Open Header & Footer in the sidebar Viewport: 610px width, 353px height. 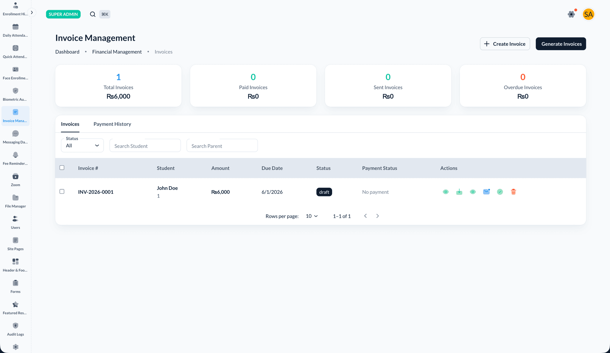point(15,266)
